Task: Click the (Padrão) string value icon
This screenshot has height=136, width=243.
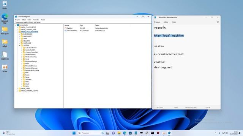Action: pyautogui.click(x=65, y=28)
